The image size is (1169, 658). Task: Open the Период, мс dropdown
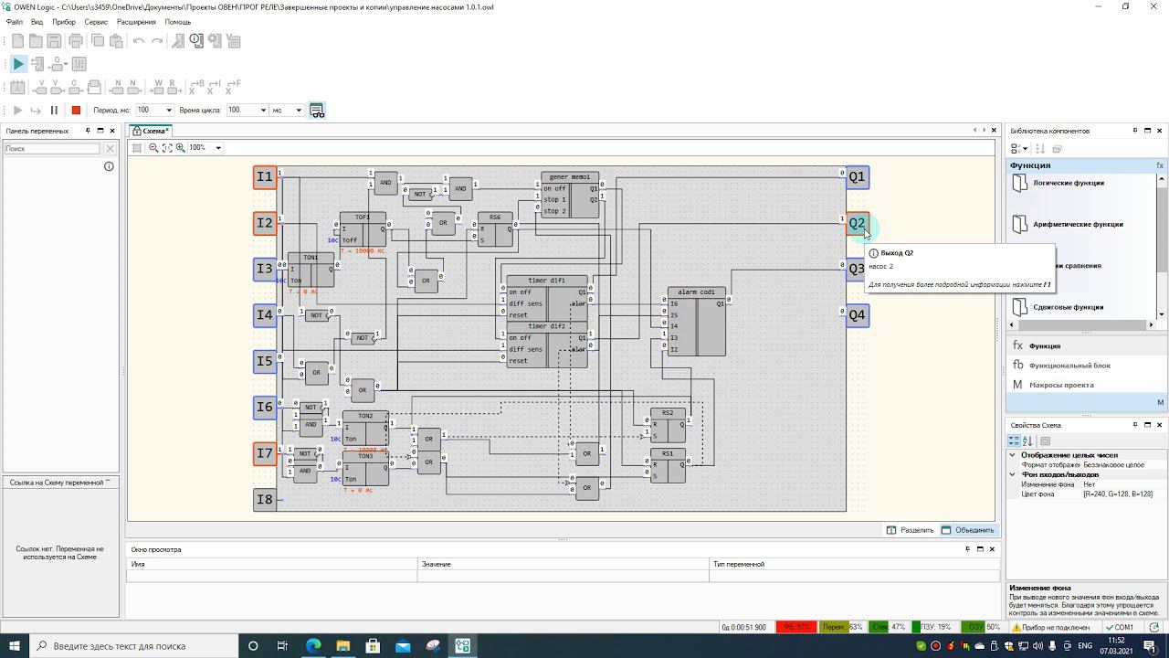[x=168, y=111]
